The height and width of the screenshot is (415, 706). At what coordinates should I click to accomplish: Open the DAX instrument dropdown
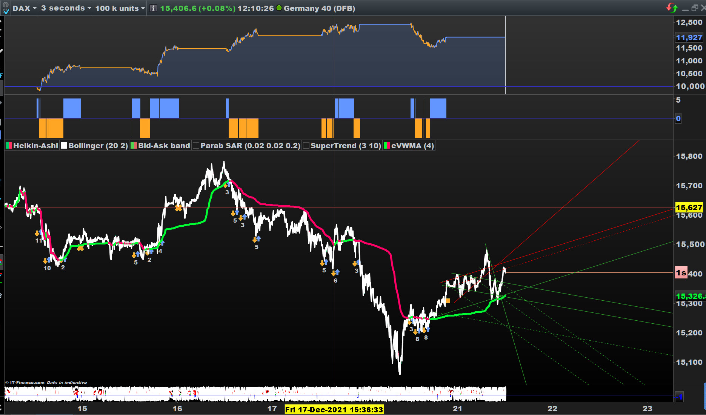(25, 8)
